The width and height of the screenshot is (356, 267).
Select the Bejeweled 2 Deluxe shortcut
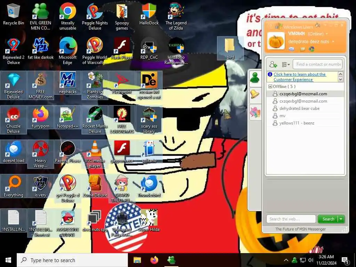pyautogui.click(x=14, y=51)
